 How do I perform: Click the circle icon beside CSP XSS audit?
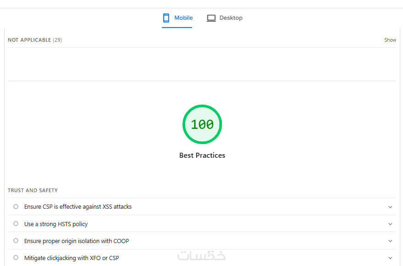(x=16, y=207)
